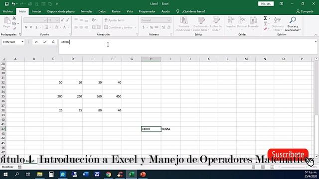Switch to the Fórmulas tab
The image size is (319, 179).
click(x=86, y=11)
